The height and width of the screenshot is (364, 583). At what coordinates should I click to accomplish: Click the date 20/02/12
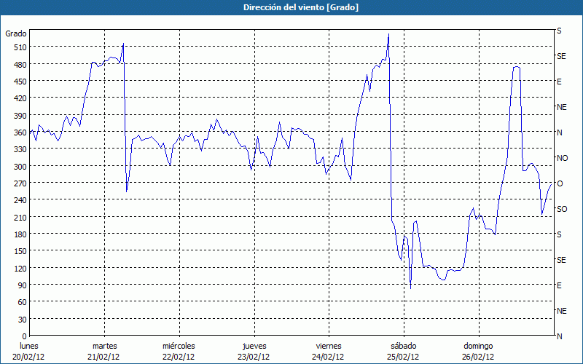[x=28, y=357]
